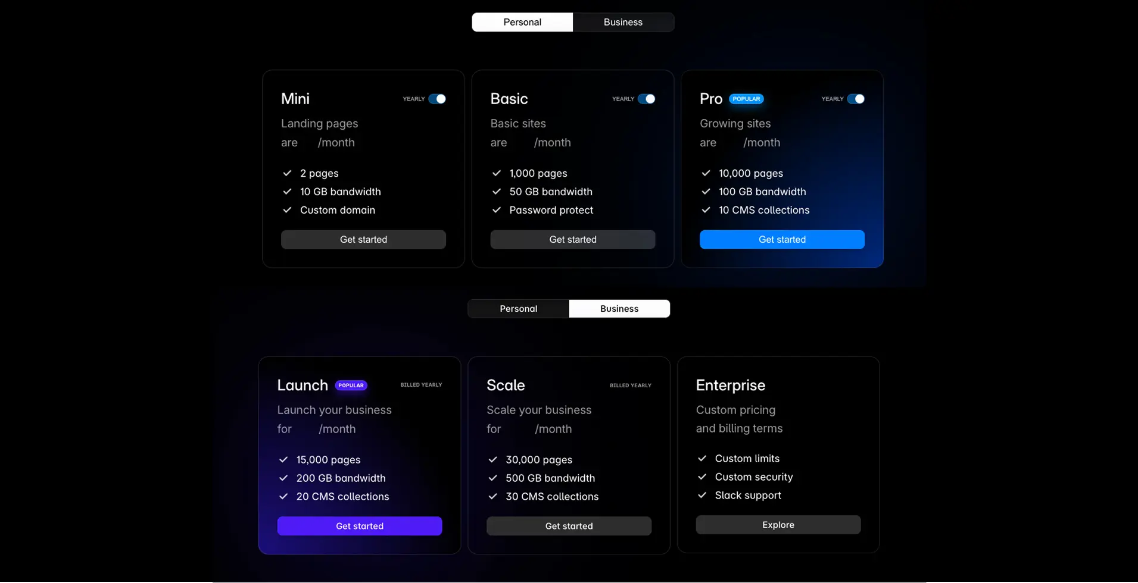Viewport: 1138px width, 583px height.
Task: Click checkmark next to 15,000 pages
Action: point(283,460)
